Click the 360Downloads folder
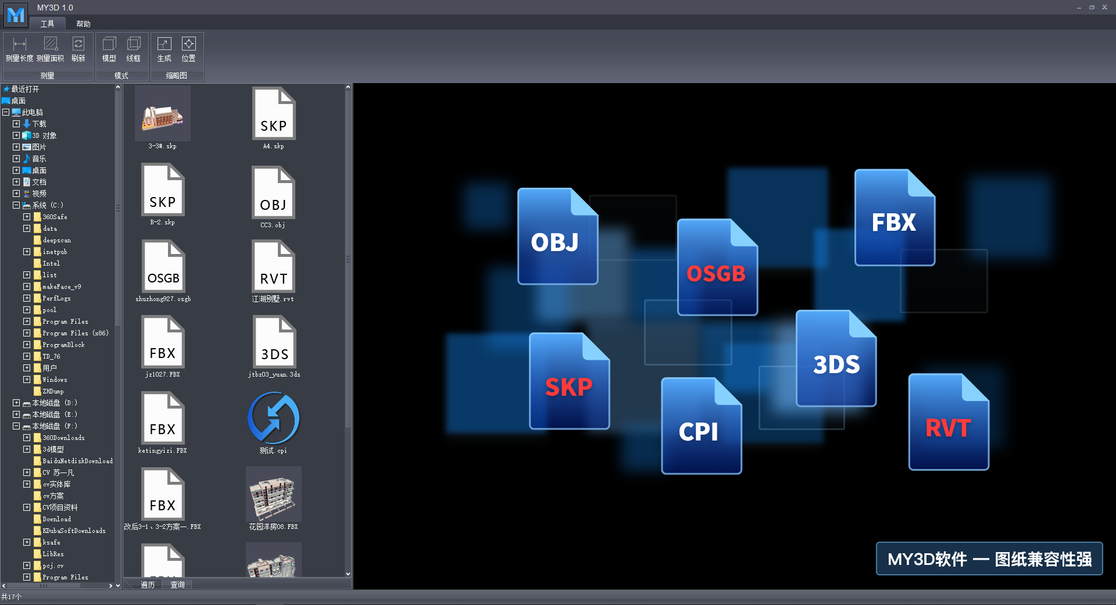Viewport: 1116px width, 605px height. coord(59,438)
